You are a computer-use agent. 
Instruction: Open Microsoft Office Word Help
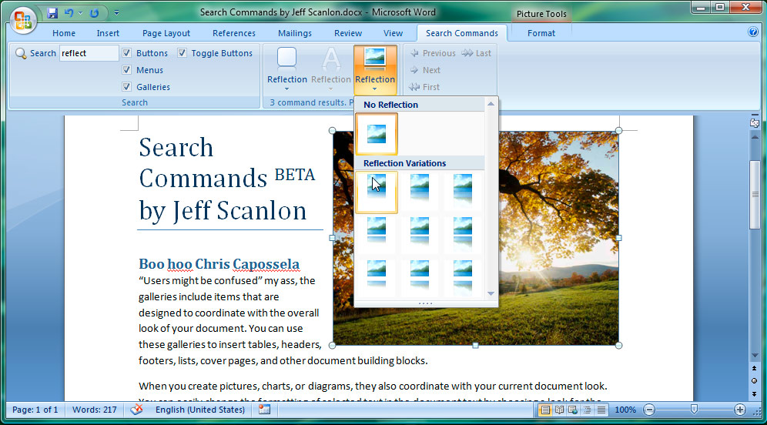point(753,32)
